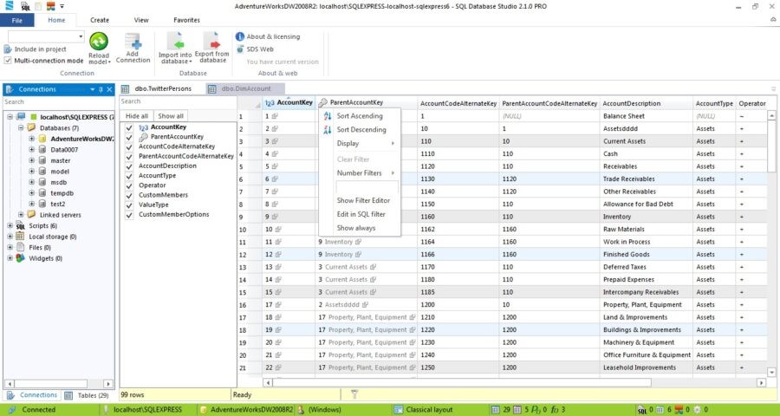Click the Linked servers folder icon
This screenshot has width=780, height=416.
click(x=32, y=214)
